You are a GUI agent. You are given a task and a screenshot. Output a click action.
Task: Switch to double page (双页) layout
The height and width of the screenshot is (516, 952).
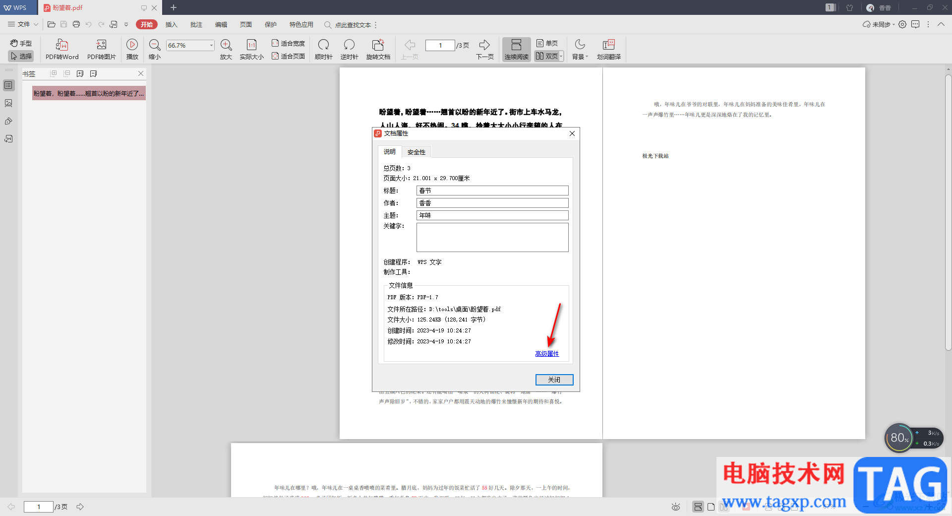pyautogui.click(x=546, y=56)
